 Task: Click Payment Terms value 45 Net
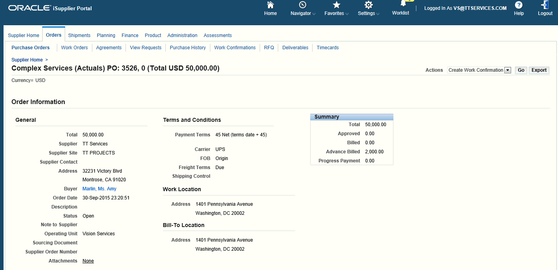(x=241, y=135)
